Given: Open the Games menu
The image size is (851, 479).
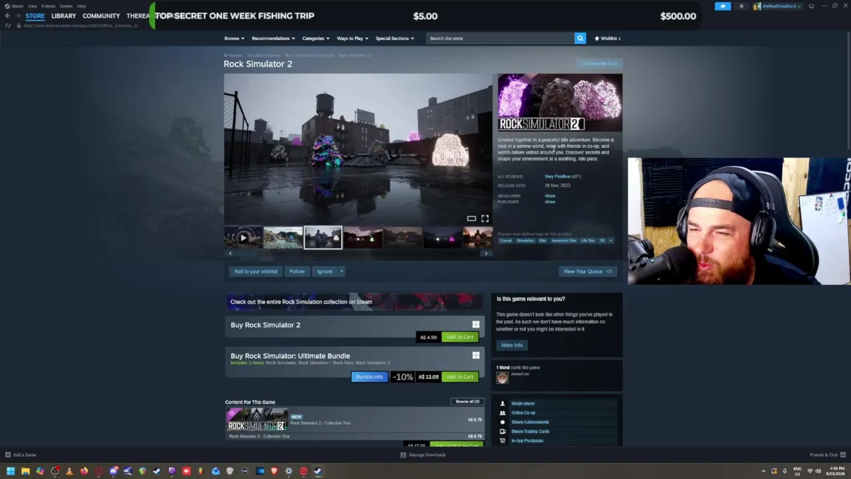Looking at the screenshot, I should [x=66, y=6].
